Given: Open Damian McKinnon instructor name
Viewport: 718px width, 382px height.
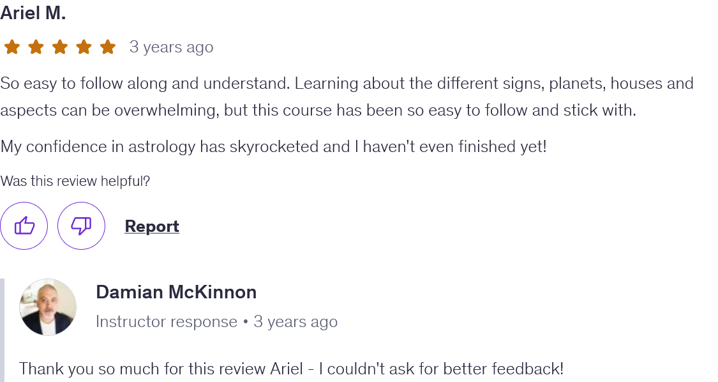Looking at the screenshot, I should tap(176, 292).
